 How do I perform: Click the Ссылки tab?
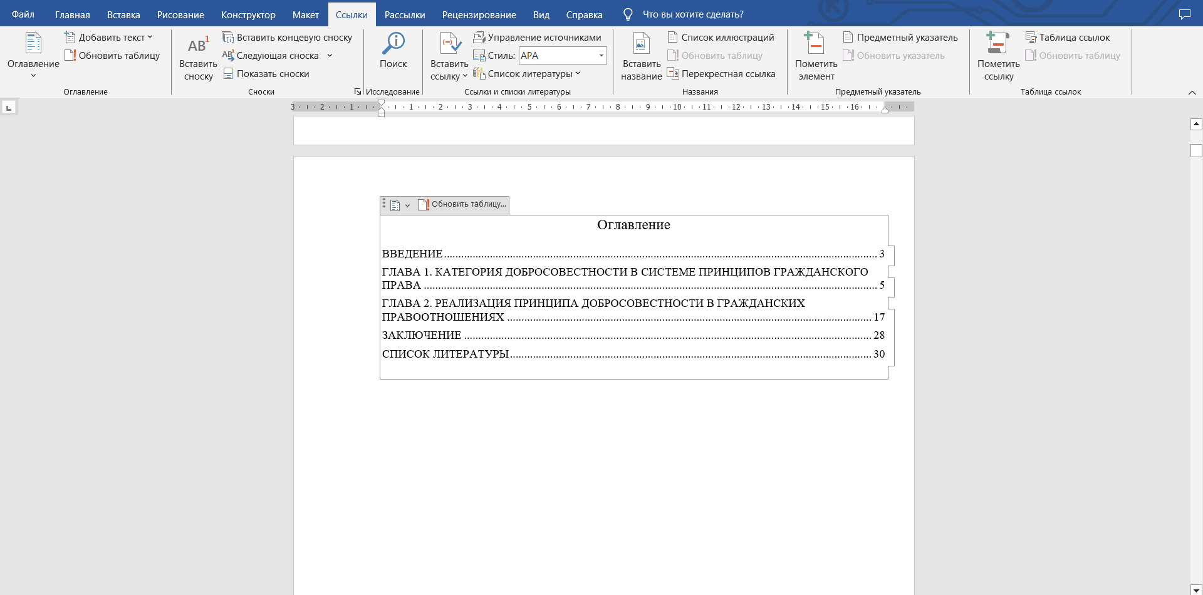point(352,14)
